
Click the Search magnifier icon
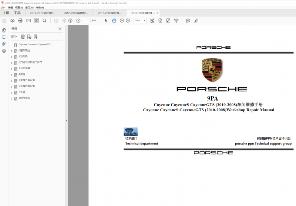tap(44, 21)
